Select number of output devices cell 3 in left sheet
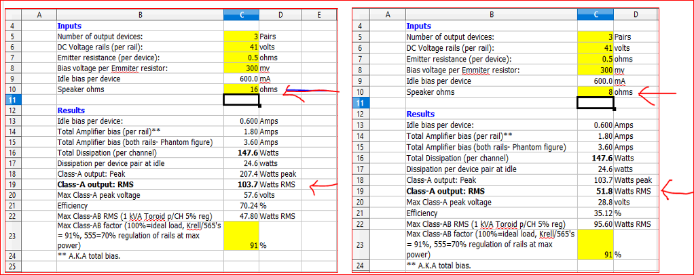 pyautogui.click(x=241, y=37)
